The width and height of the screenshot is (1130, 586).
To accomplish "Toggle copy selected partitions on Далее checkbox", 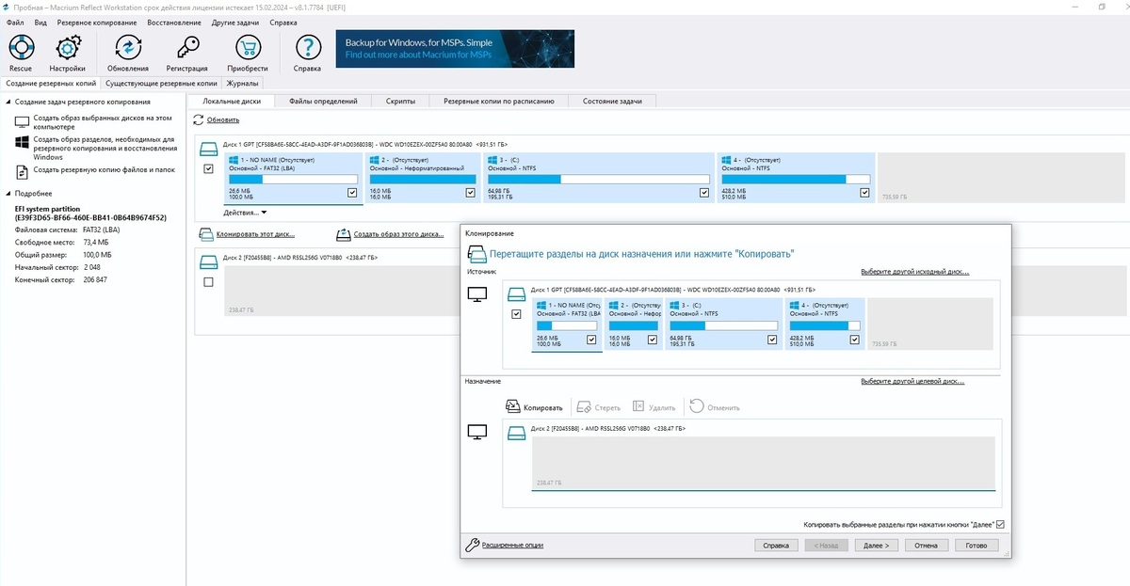I will pos(1000,524).
